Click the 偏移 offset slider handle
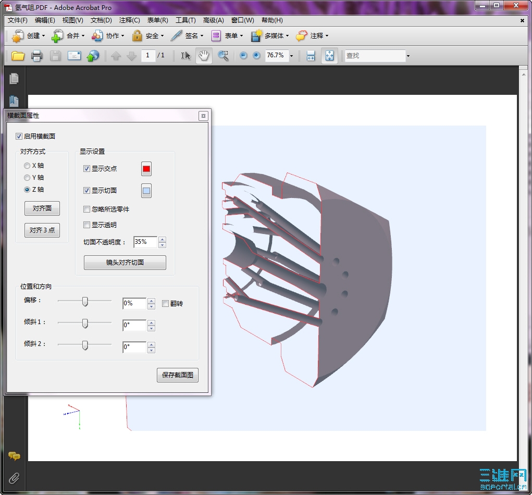532x495 pixels. (x=85, y=301)
